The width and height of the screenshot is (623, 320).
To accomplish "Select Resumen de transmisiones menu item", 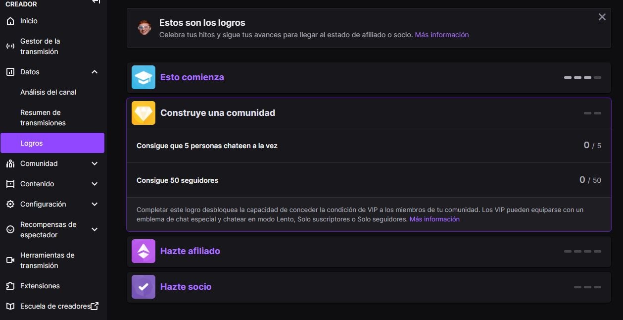I will pyautogui.click(x=43, y=118).
